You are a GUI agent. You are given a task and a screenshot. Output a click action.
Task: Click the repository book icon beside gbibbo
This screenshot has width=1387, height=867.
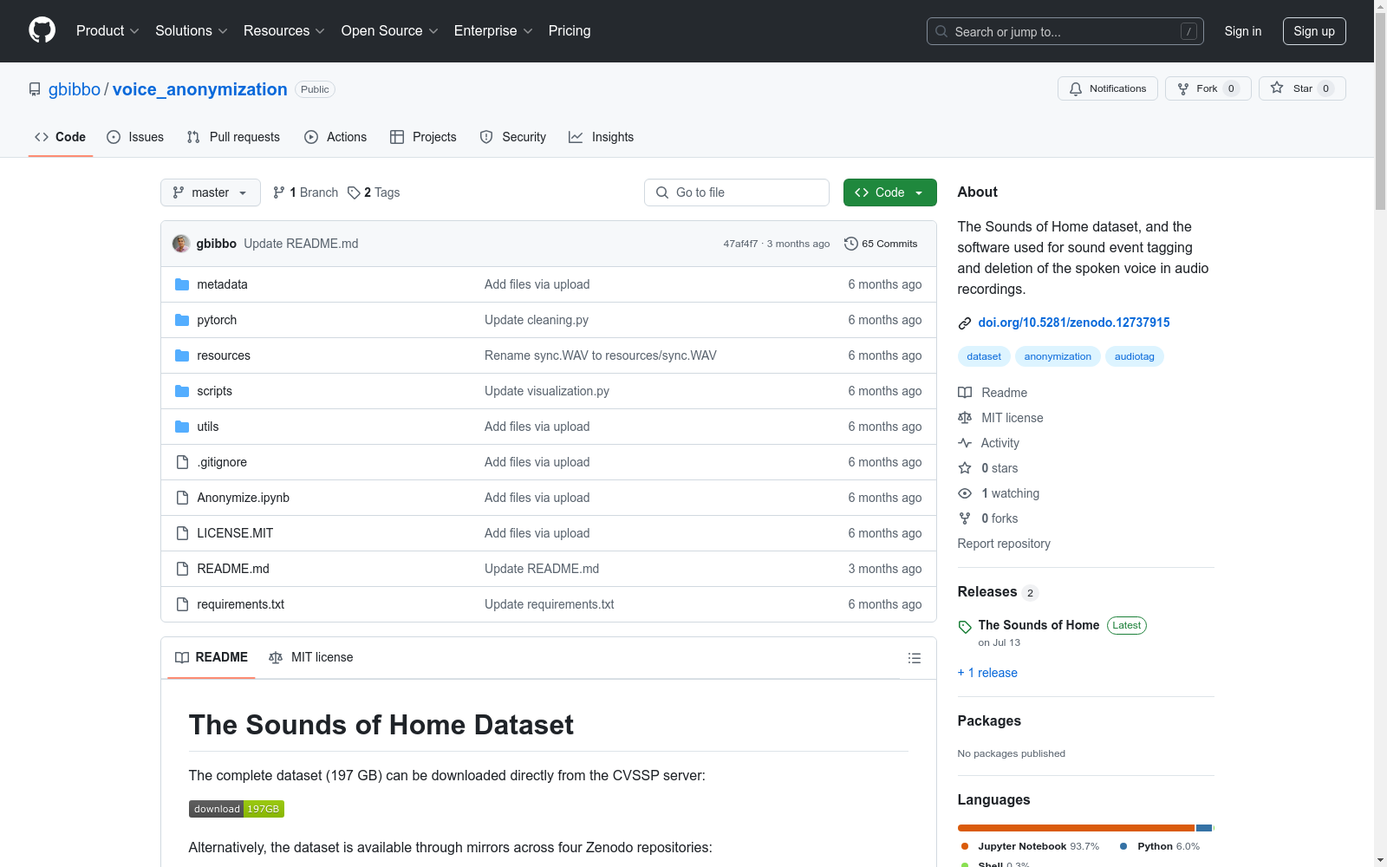click(35, 89)
